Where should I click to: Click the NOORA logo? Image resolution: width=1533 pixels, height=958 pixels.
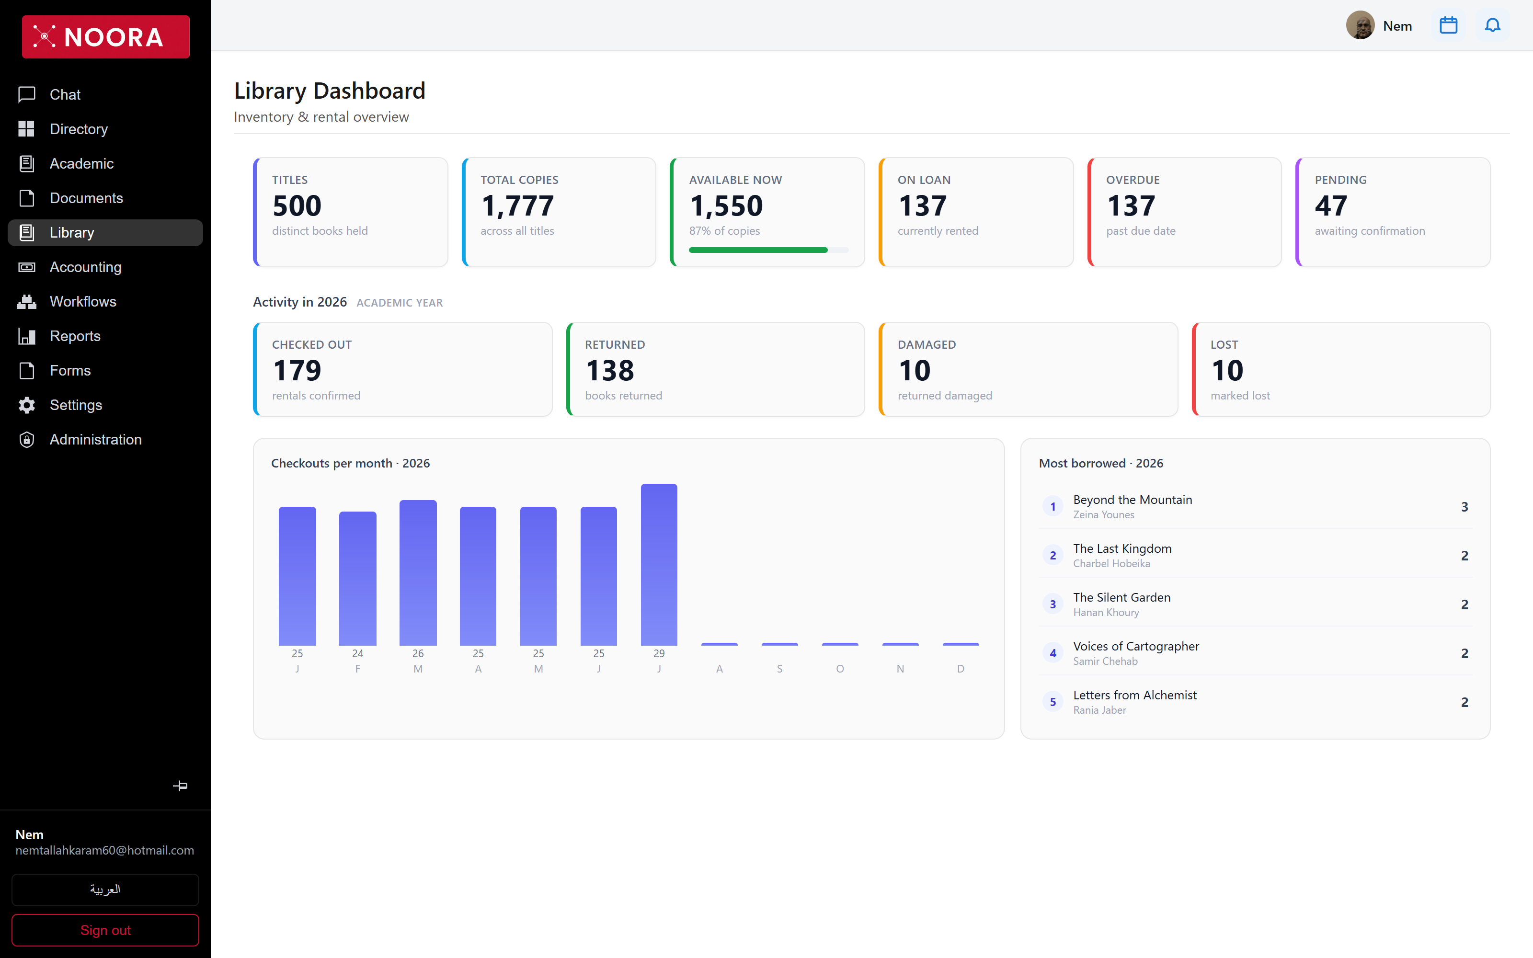[x=106, y=37]
